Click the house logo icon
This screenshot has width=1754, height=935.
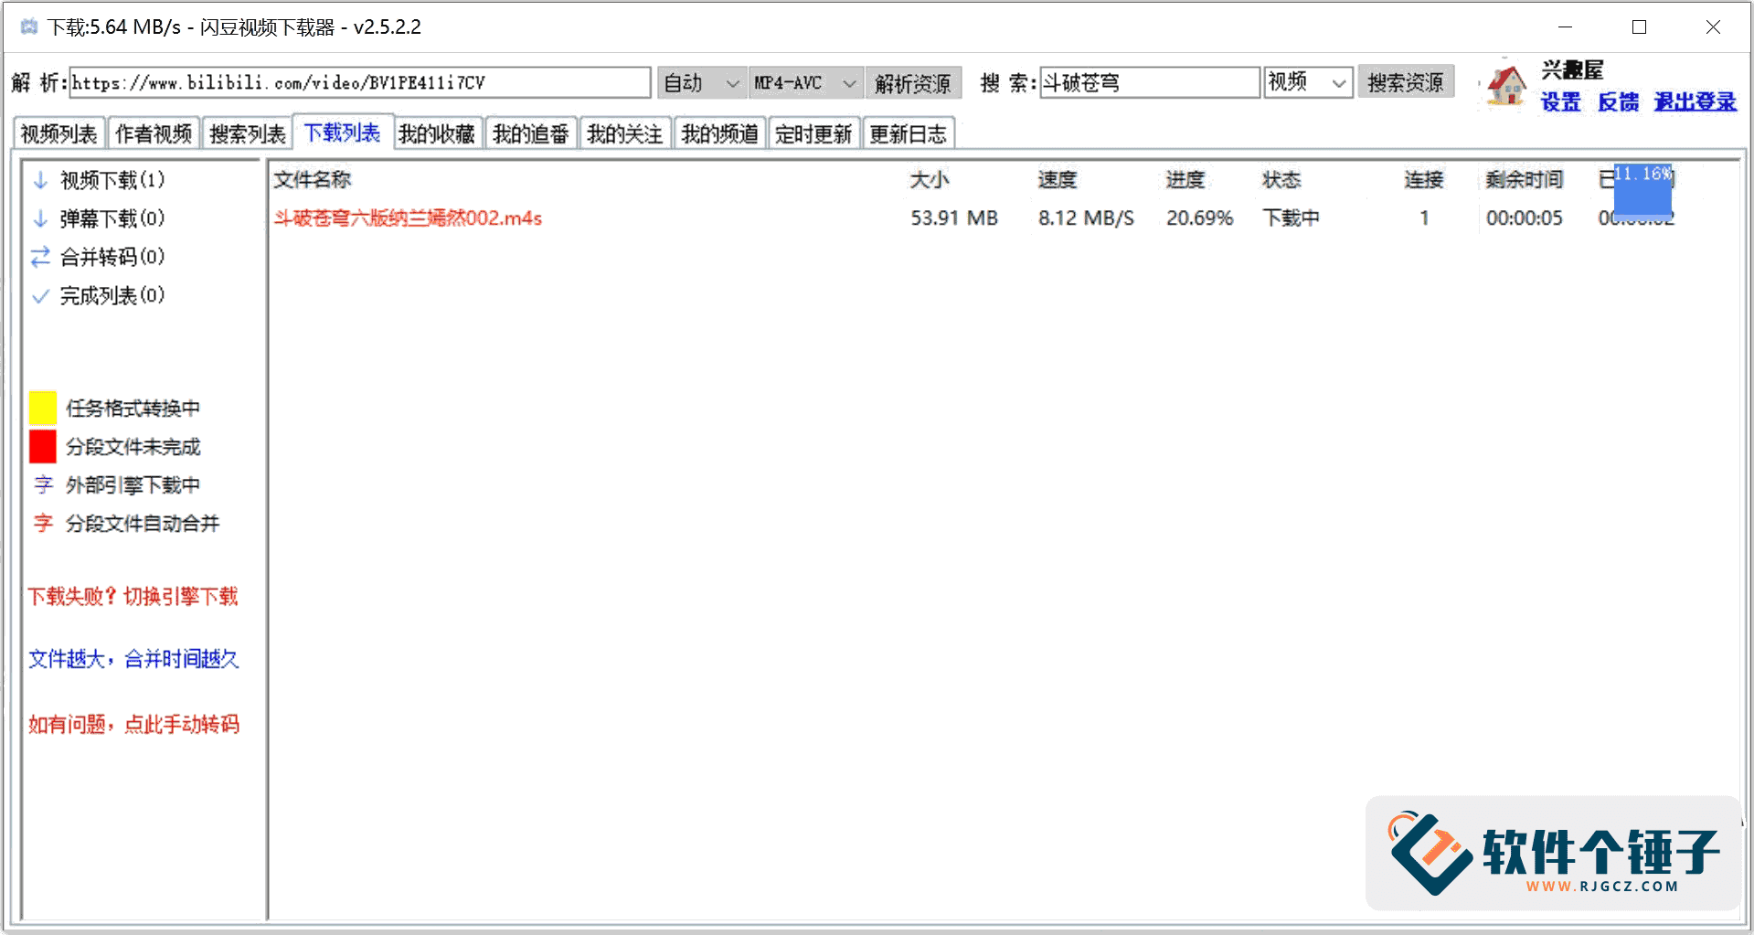1505,86
